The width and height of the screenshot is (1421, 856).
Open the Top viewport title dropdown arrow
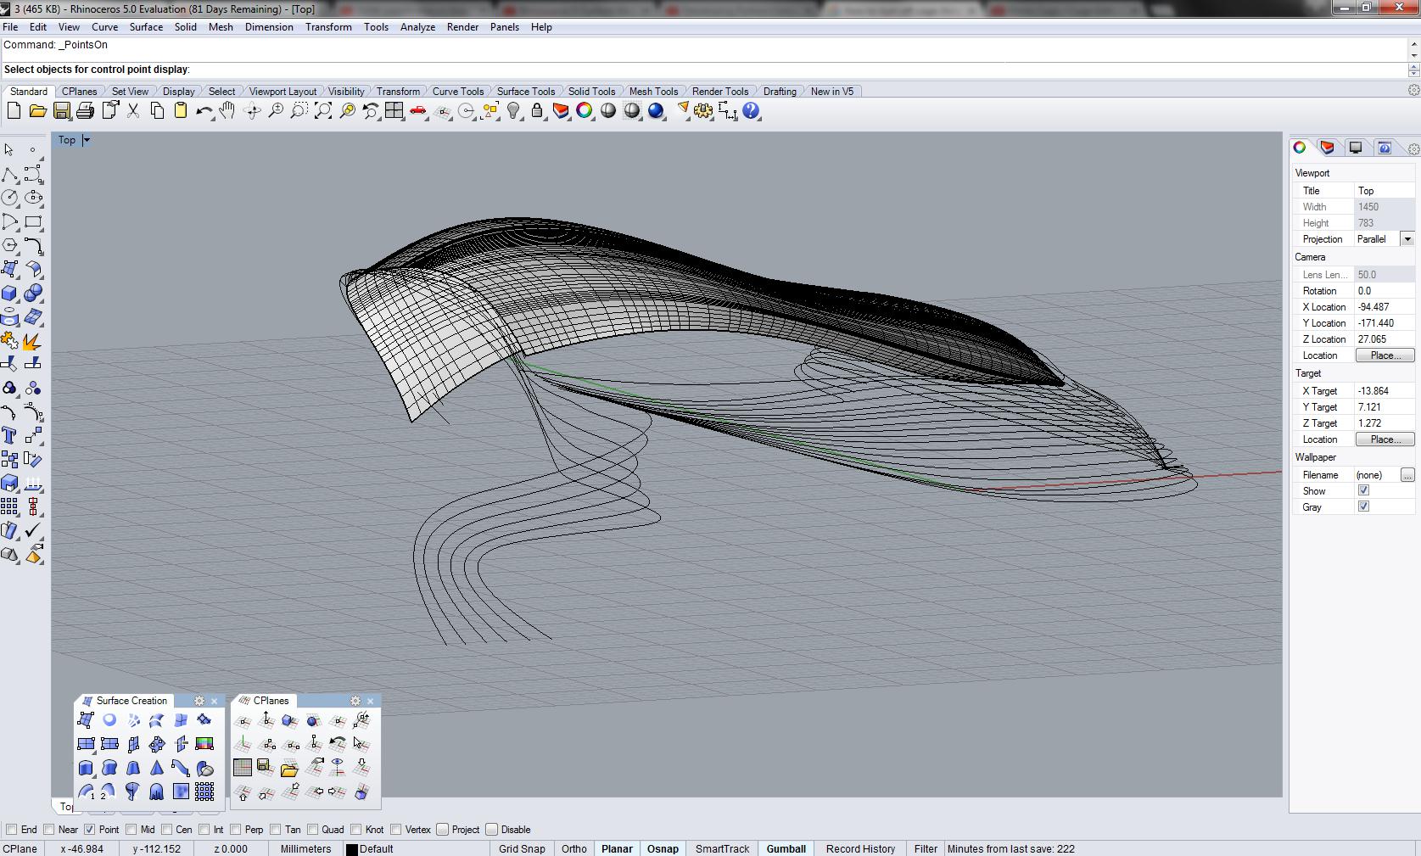point(87,140)
